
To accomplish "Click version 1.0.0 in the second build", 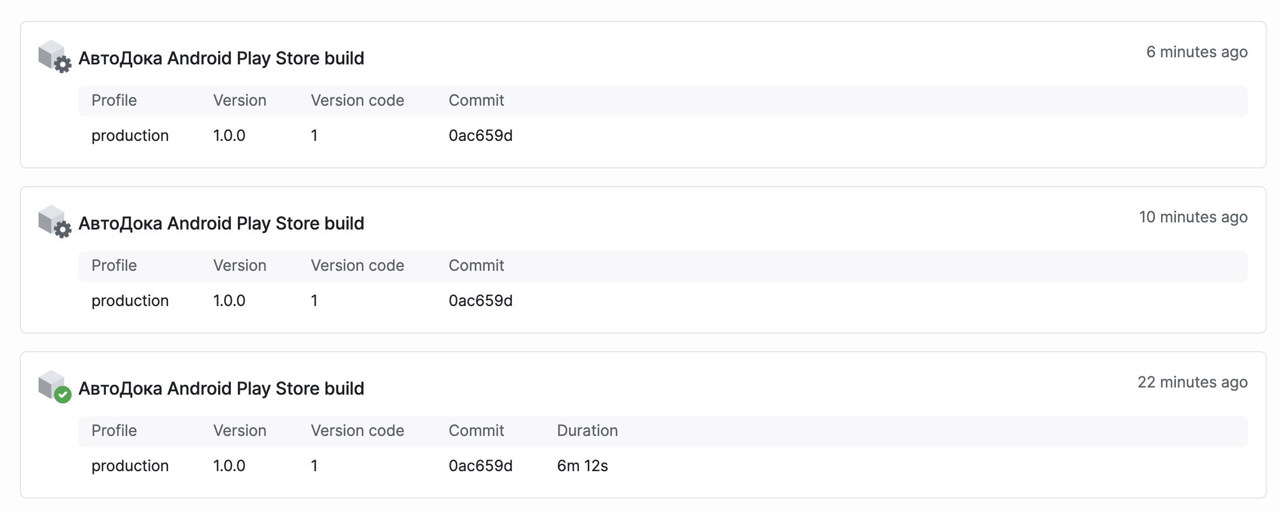I will pyautogui.click(x=229, y=301).
